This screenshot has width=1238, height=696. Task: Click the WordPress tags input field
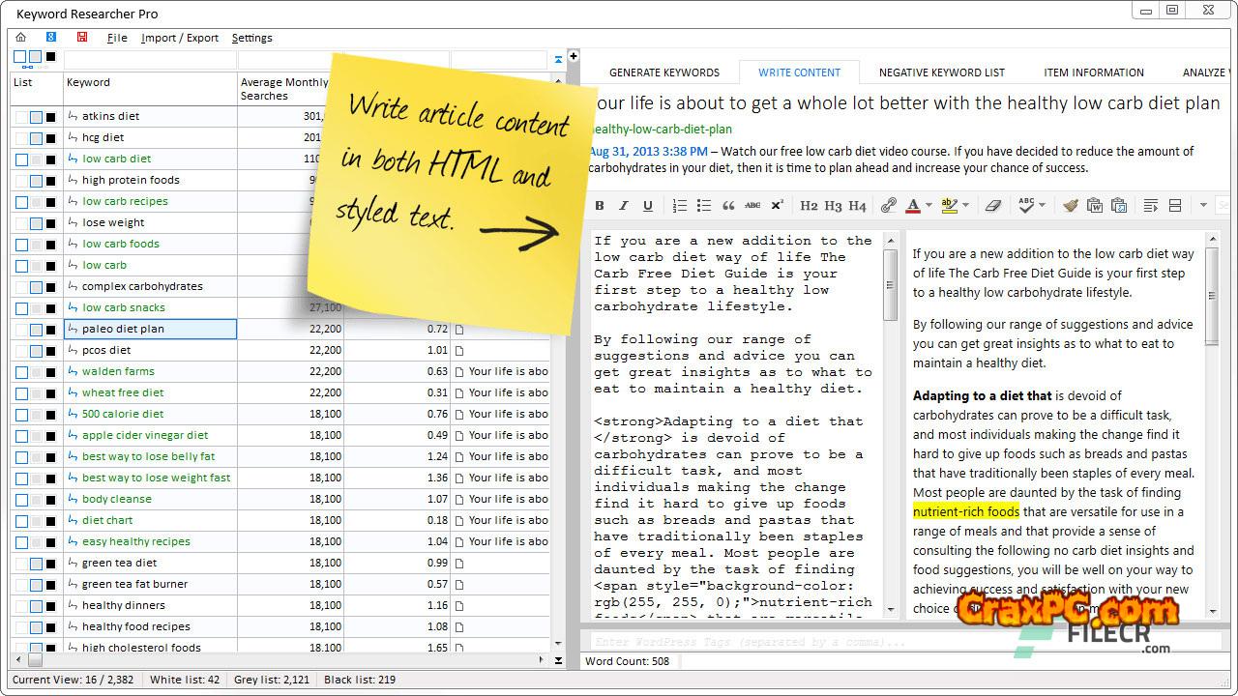click(870, 642)
